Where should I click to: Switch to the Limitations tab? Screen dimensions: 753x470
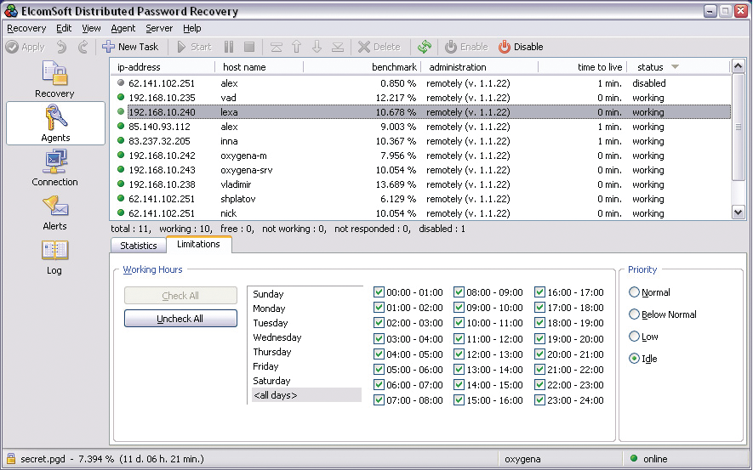[x=198, y=244]
